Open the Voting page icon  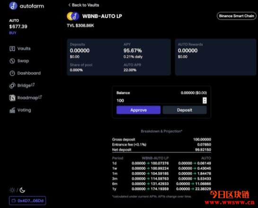point(12,110)
